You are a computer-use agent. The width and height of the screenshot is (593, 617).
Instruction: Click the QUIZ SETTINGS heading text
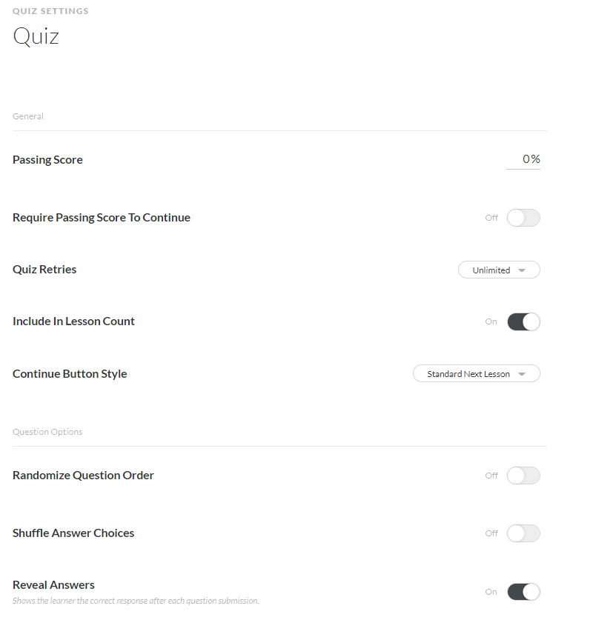[x=50, y=11]
